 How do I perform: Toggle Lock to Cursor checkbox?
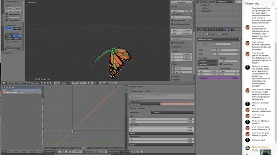pyautogui.click(x=172, y=20)
